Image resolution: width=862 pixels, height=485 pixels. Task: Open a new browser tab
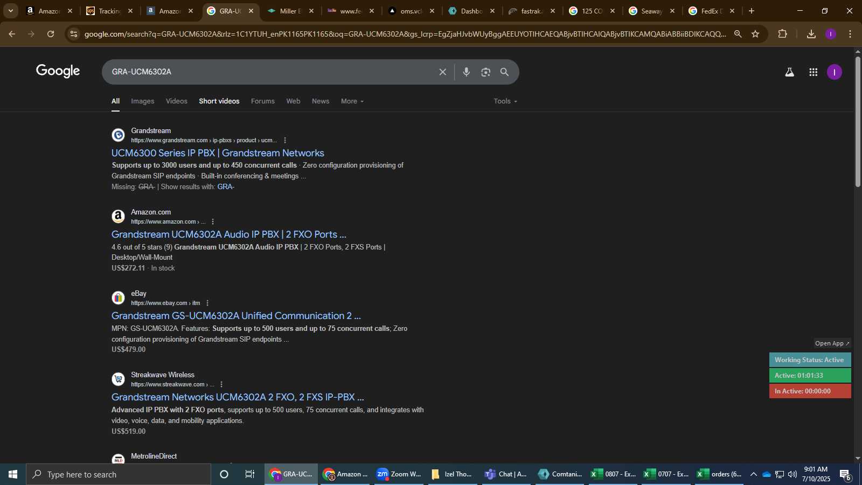click(x=752, y=11)
